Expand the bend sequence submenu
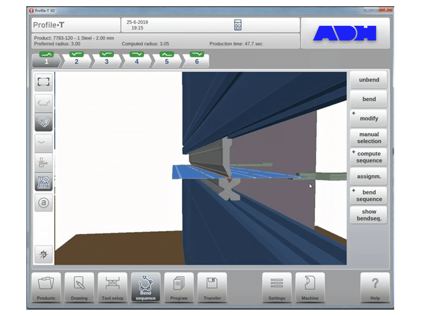 [369, 195]
